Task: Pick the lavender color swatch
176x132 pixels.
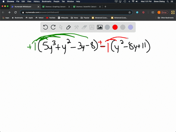Action: click(x=131, y=27)
